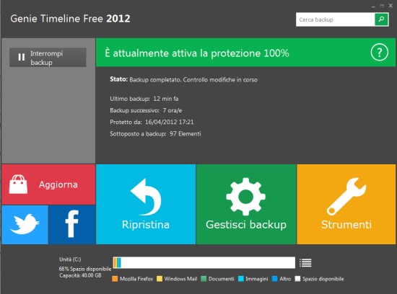This screenshot has height=294, width=397.
Task: Click the green protection status banner
Action: pyautogui.click(x=245, y=53)
